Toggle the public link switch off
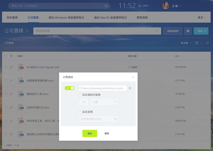Viewport: 213px width, 151px height. [x=69, y=88]
